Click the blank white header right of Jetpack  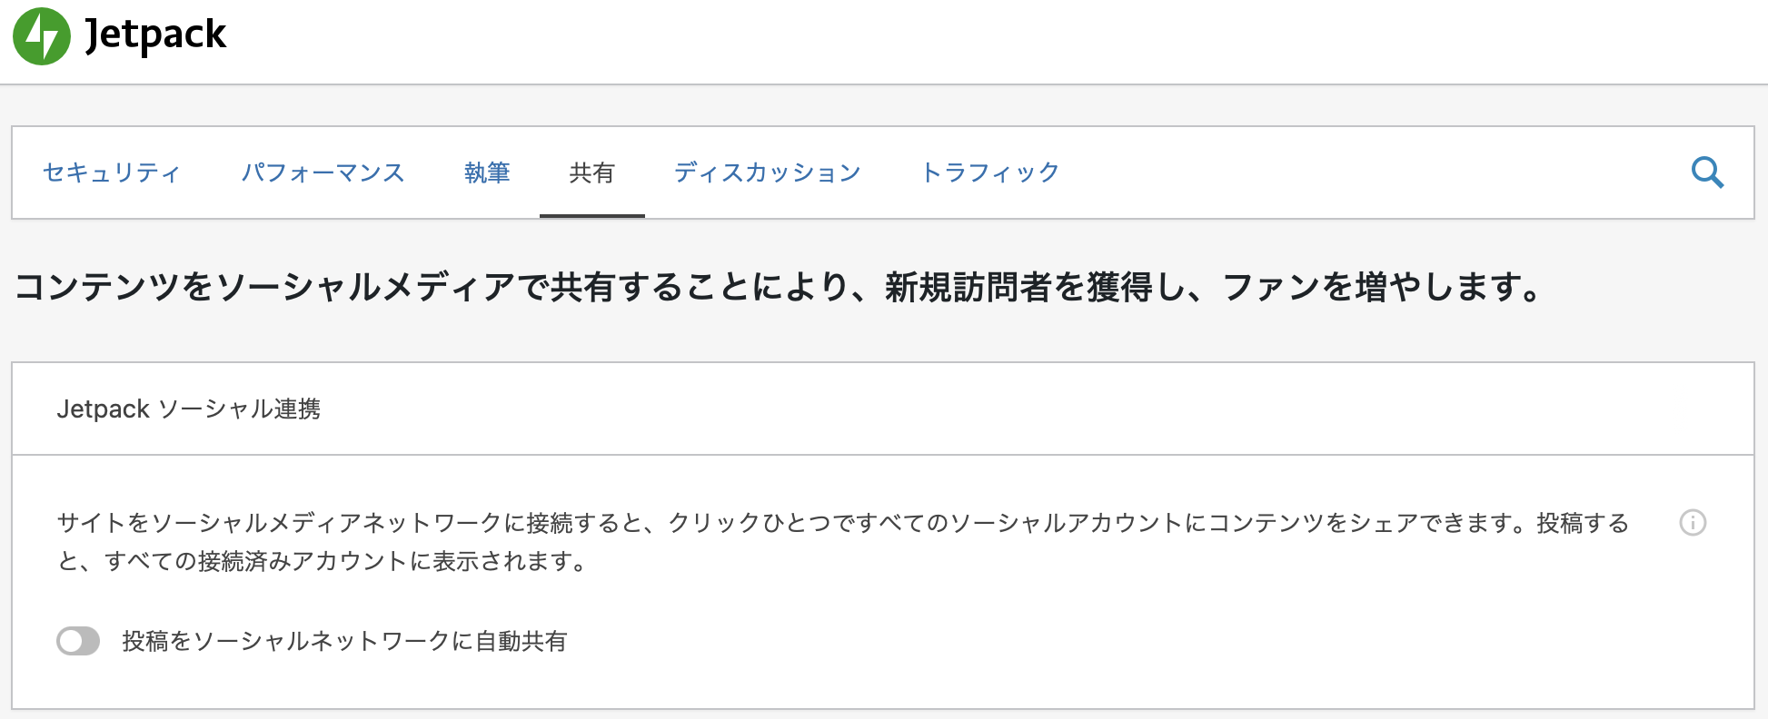[x=999, y=41]
